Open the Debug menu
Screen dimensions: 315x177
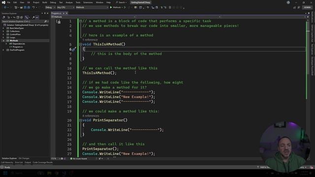53,2
